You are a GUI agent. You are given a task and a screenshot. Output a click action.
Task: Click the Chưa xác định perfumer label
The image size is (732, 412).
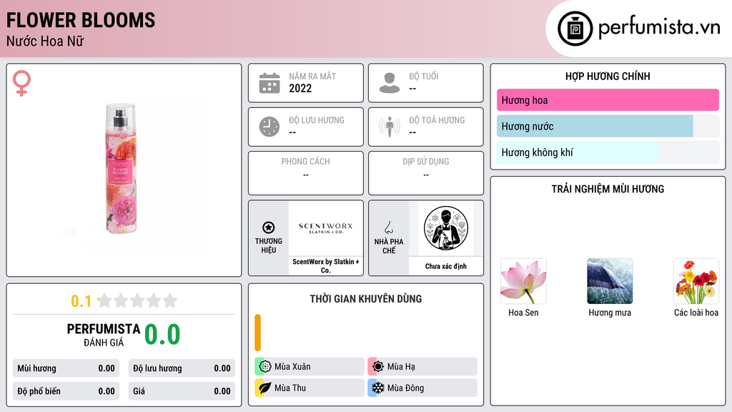(x=446, y=266)
